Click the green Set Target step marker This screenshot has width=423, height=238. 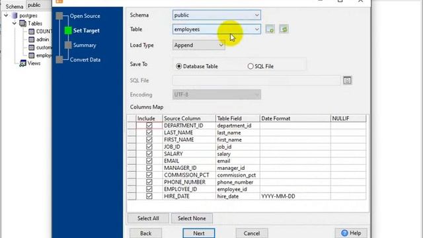[x=68, y=30]
